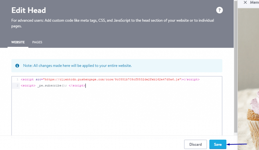Click the pushengage script URL on line 1

[112, 79]
